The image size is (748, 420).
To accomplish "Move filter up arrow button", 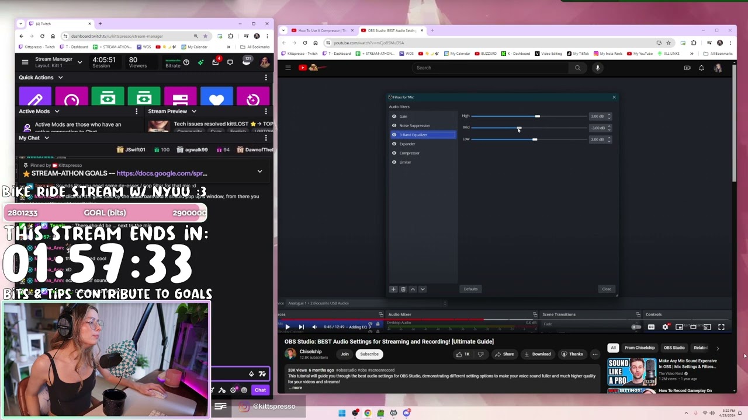I will click(413, 289).
